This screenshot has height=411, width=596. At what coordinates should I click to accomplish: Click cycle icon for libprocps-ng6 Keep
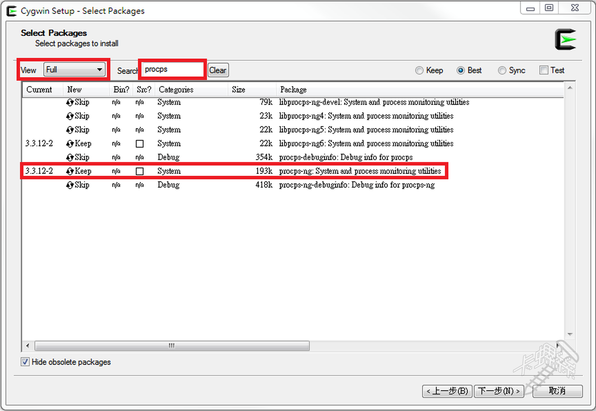point(70,144)
